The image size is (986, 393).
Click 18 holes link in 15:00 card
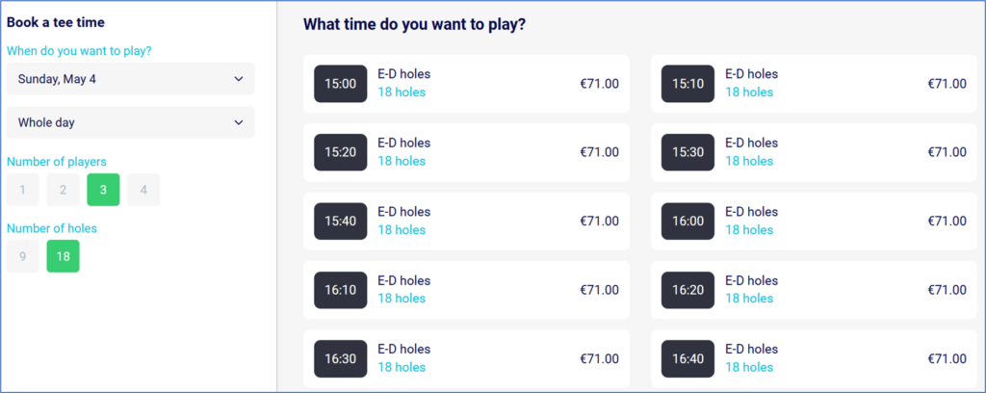[x=402, y=92]
